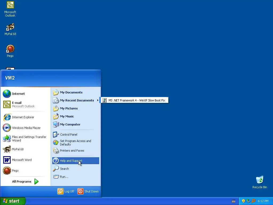This screenshot has height=205, width=273.
Task: Click the Log Off button
Action: [x=66, y=191]
